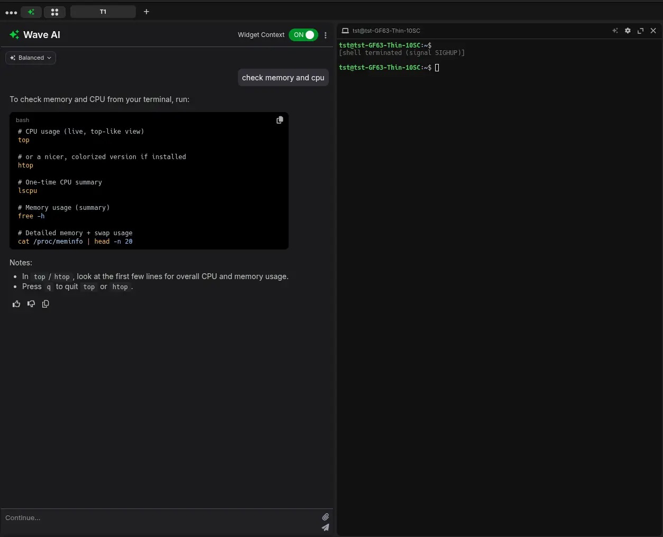Click the 'check memory and cpu' message
This screenshot has height=537, width=663.
coord(283,78)
